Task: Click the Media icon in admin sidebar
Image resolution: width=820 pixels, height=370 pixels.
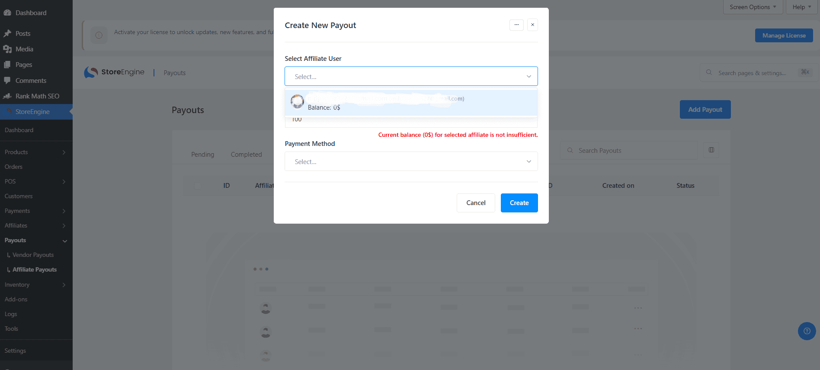Action: click(x=7, y=49)
